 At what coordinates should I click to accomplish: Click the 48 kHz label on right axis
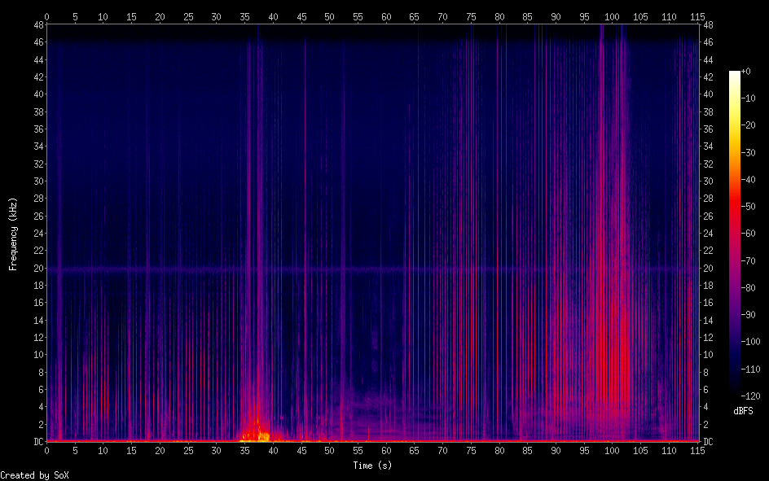[709, 25]
